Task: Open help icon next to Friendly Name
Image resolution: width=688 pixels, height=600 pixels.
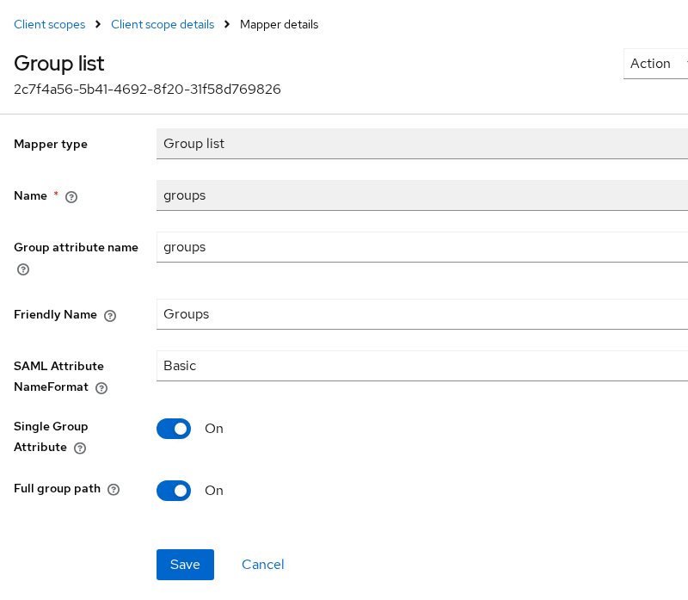Action: [x=110, y=316]
